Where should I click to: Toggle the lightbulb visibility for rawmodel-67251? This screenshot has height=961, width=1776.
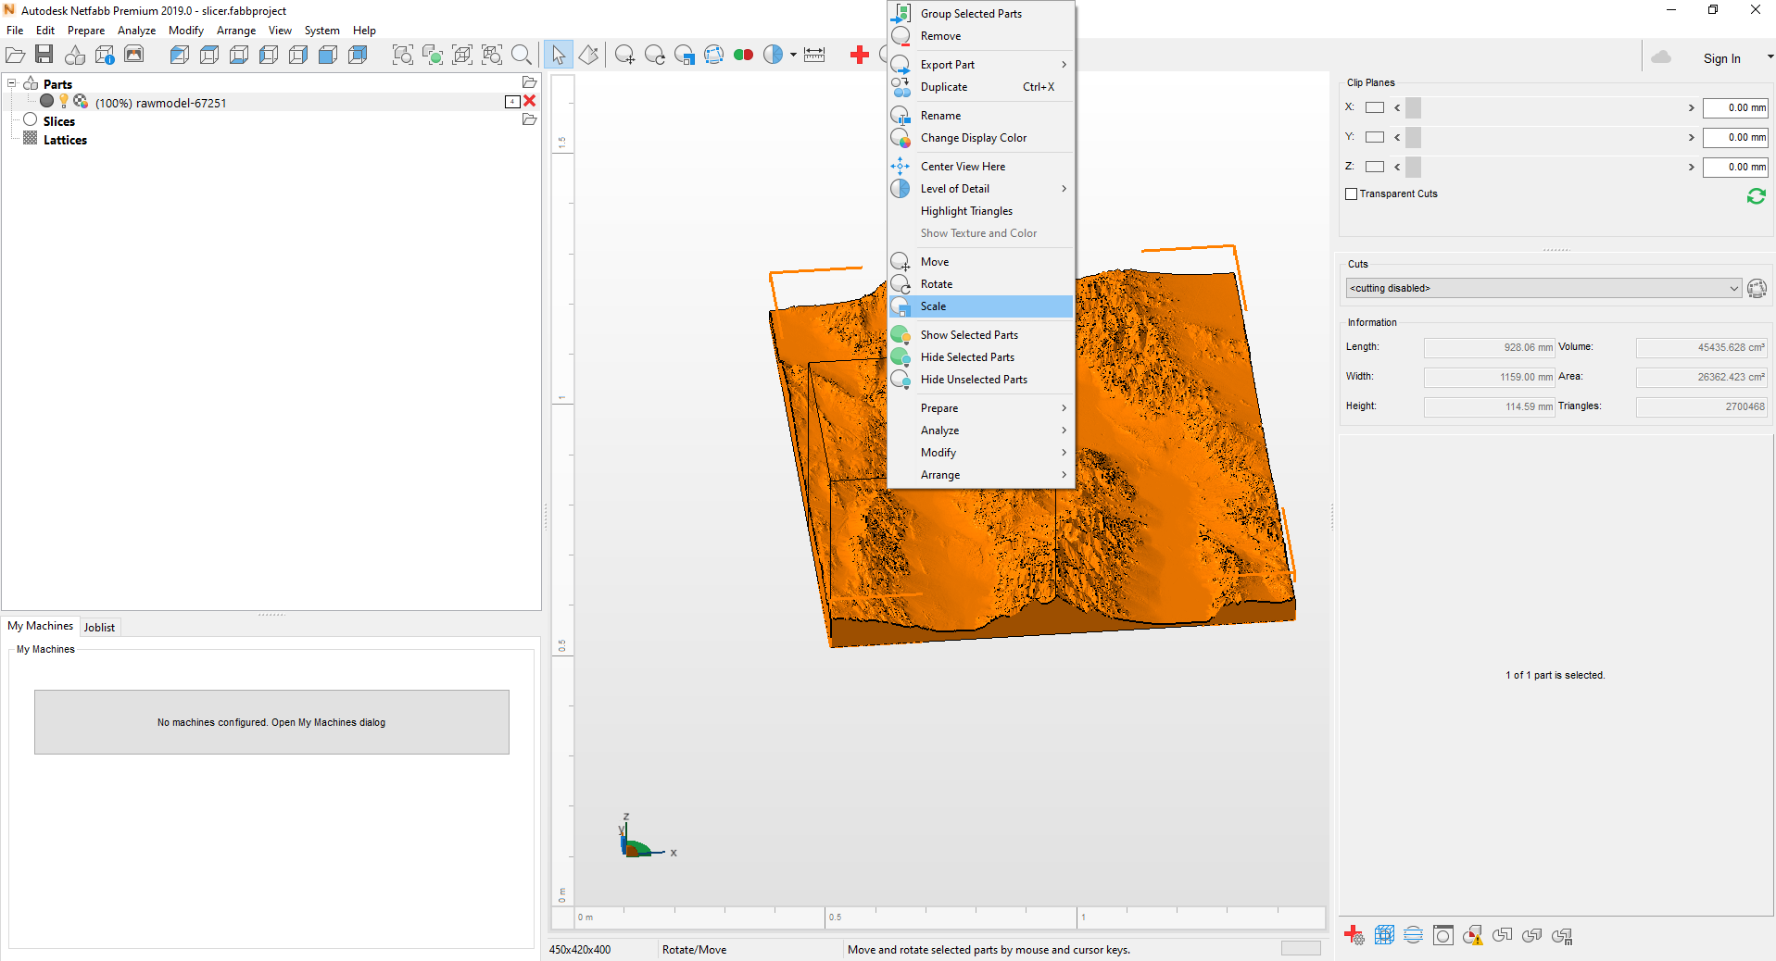tap(63, 101)
